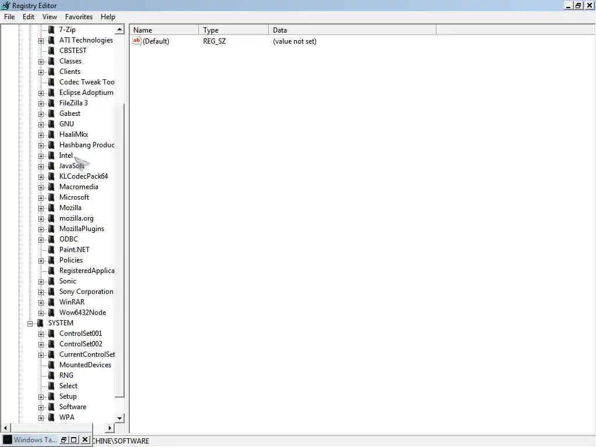The width and height of the screenshot is (596, 447).
Task: Collapse the SYSTEM hive
Action: coord(30,324)
